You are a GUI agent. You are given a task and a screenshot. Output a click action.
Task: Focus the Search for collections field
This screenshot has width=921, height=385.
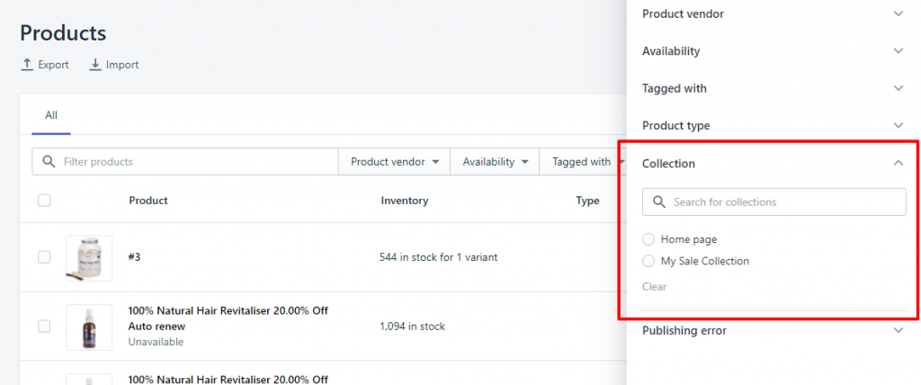pyautogui.click(x=774, y=202)
